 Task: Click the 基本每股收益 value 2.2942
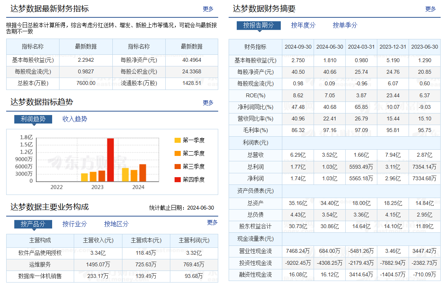tap(86, 60)
